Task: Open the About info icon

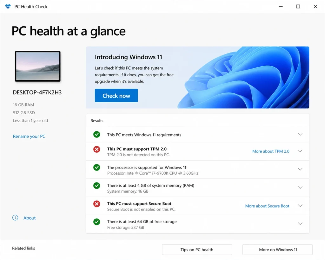Action: [15, 218]
